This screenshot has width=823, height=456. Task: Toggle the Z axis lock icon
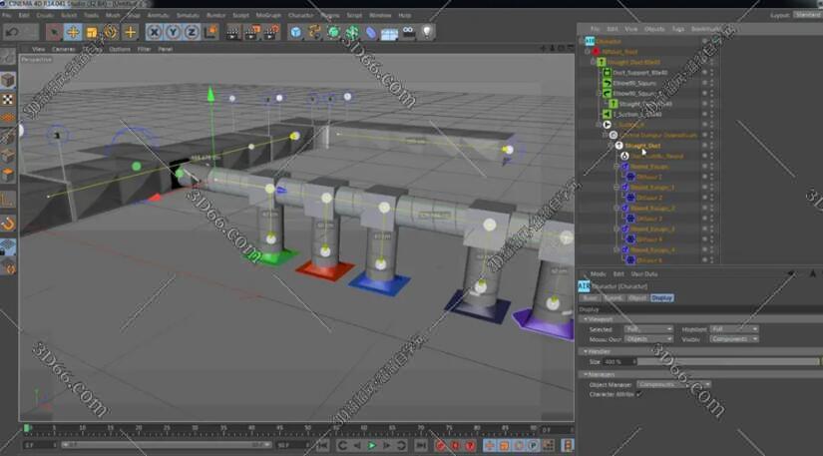(193, 32)
